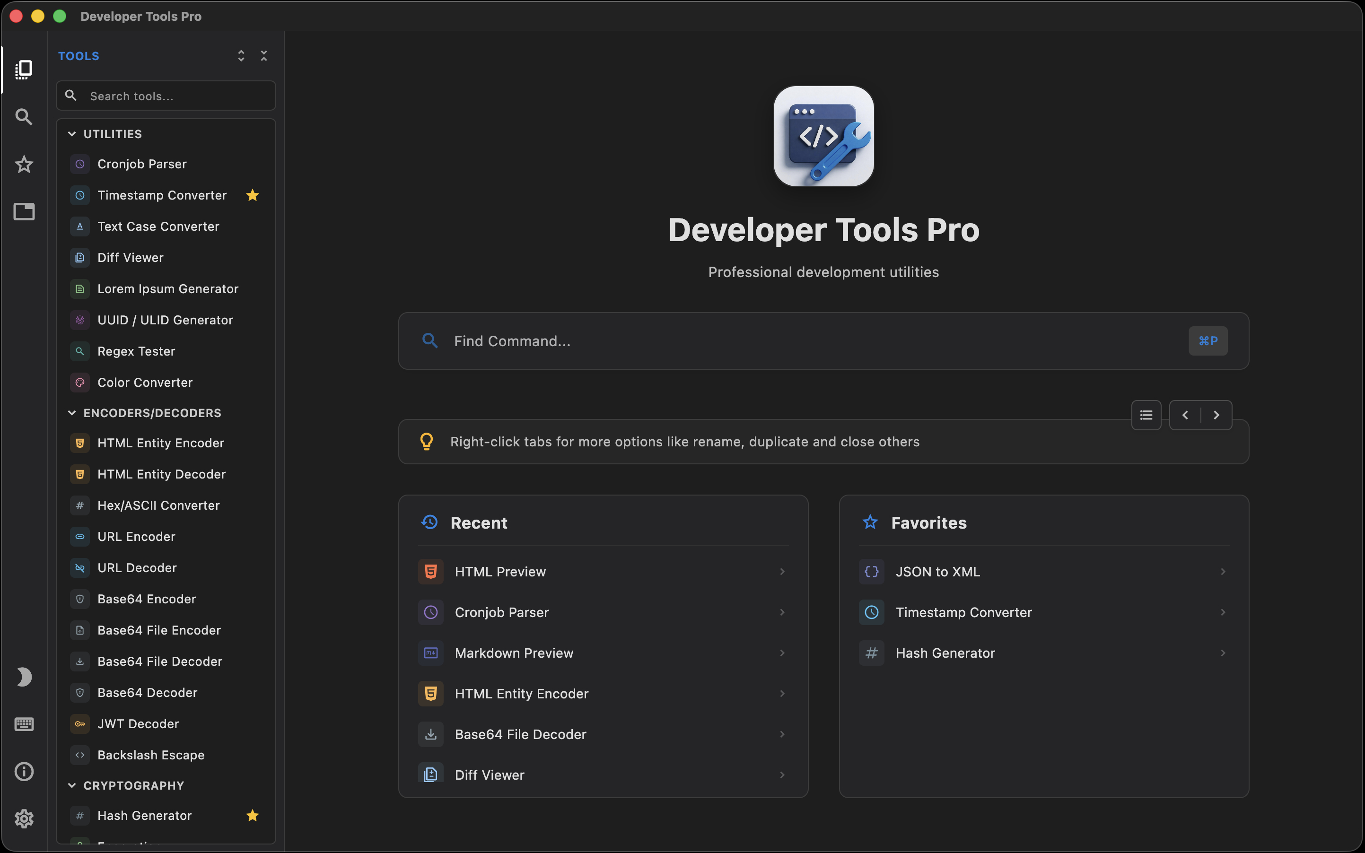Screen dimensions: 1365x853
Task: Open the tools library sidebar icon
Action: click(x=24, y=70)
